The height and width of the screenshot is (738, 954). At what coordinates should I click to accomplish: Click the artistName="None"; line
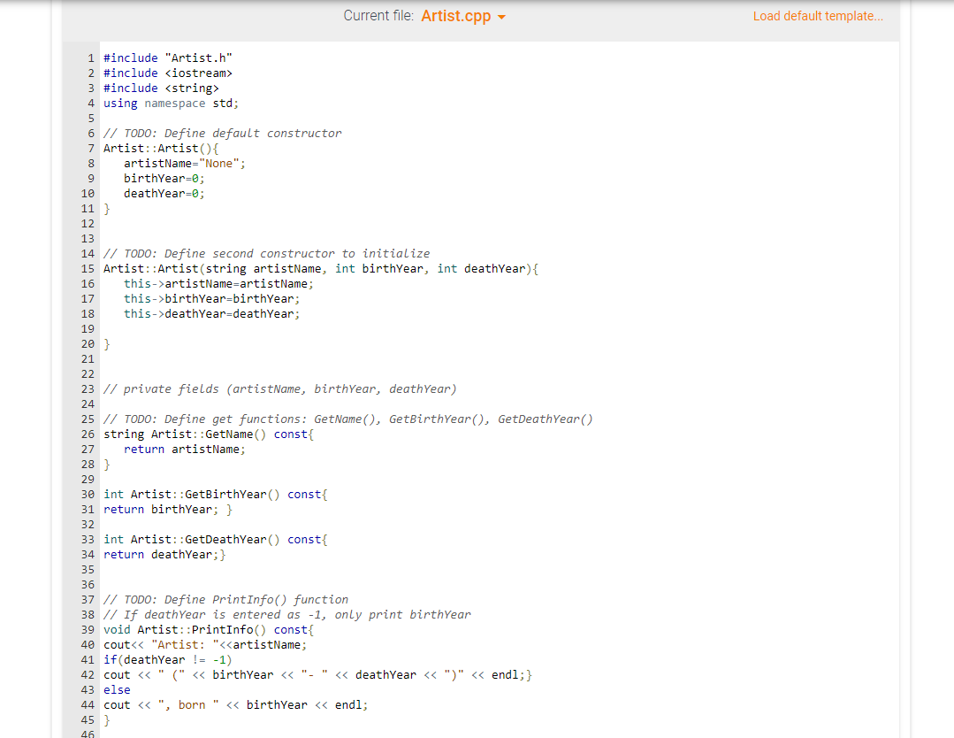click(185, 163)
